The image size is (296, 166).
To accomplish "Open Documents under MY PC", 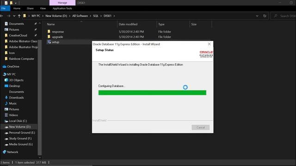I will 17,92.
